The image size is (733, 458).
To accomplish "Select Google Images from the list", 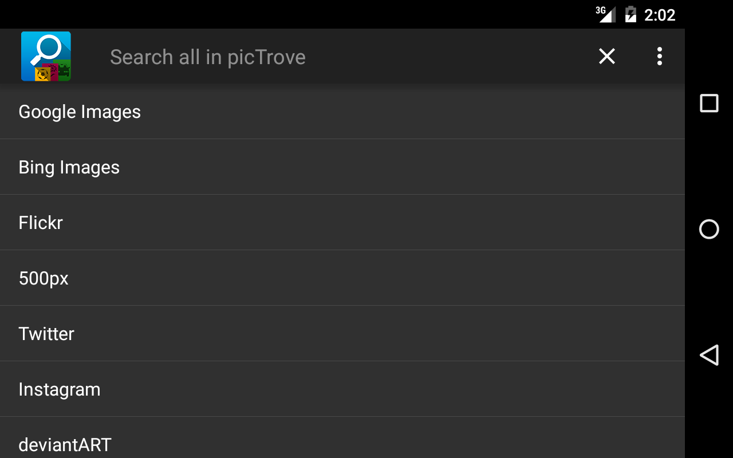I will (80, 112).
